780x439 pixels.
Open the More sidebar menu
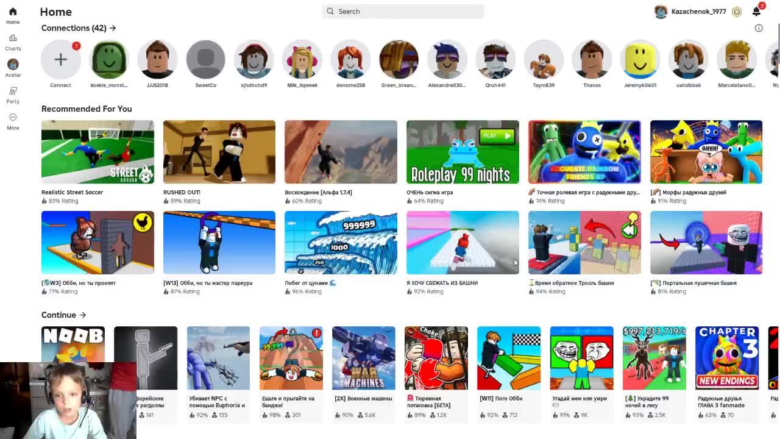click(13, 116)
